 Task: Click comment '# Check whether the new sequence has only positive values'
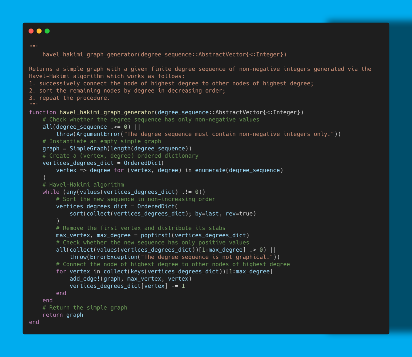pos(153,243)
